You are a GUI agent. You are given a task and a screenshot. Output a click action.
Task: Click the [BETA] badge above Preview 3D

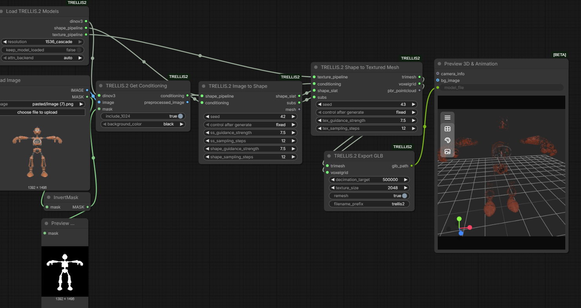point(559,55)
